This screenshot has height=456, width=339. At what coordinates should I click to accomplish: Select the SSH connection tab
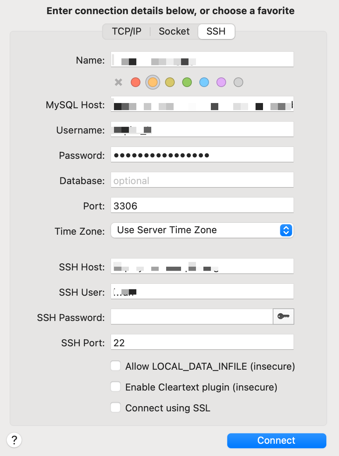(216, 31)
